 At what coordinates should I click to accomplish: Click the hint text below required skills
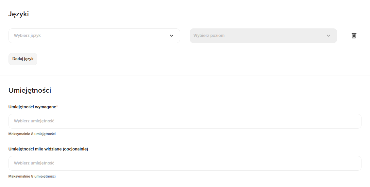click(32, 134)
